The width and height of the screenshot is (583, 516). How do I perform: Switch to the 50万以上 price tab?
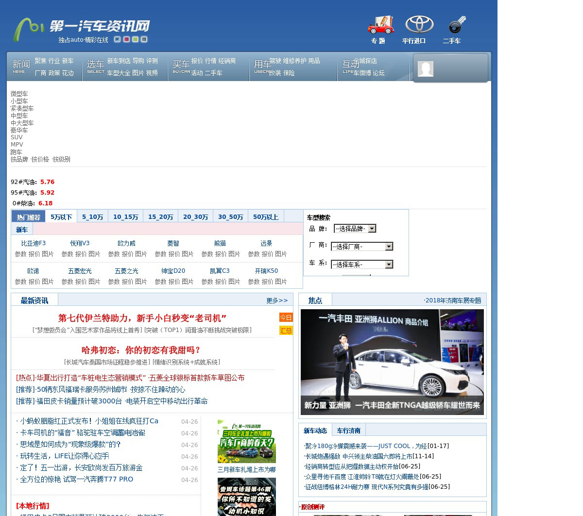pos(266,217)
